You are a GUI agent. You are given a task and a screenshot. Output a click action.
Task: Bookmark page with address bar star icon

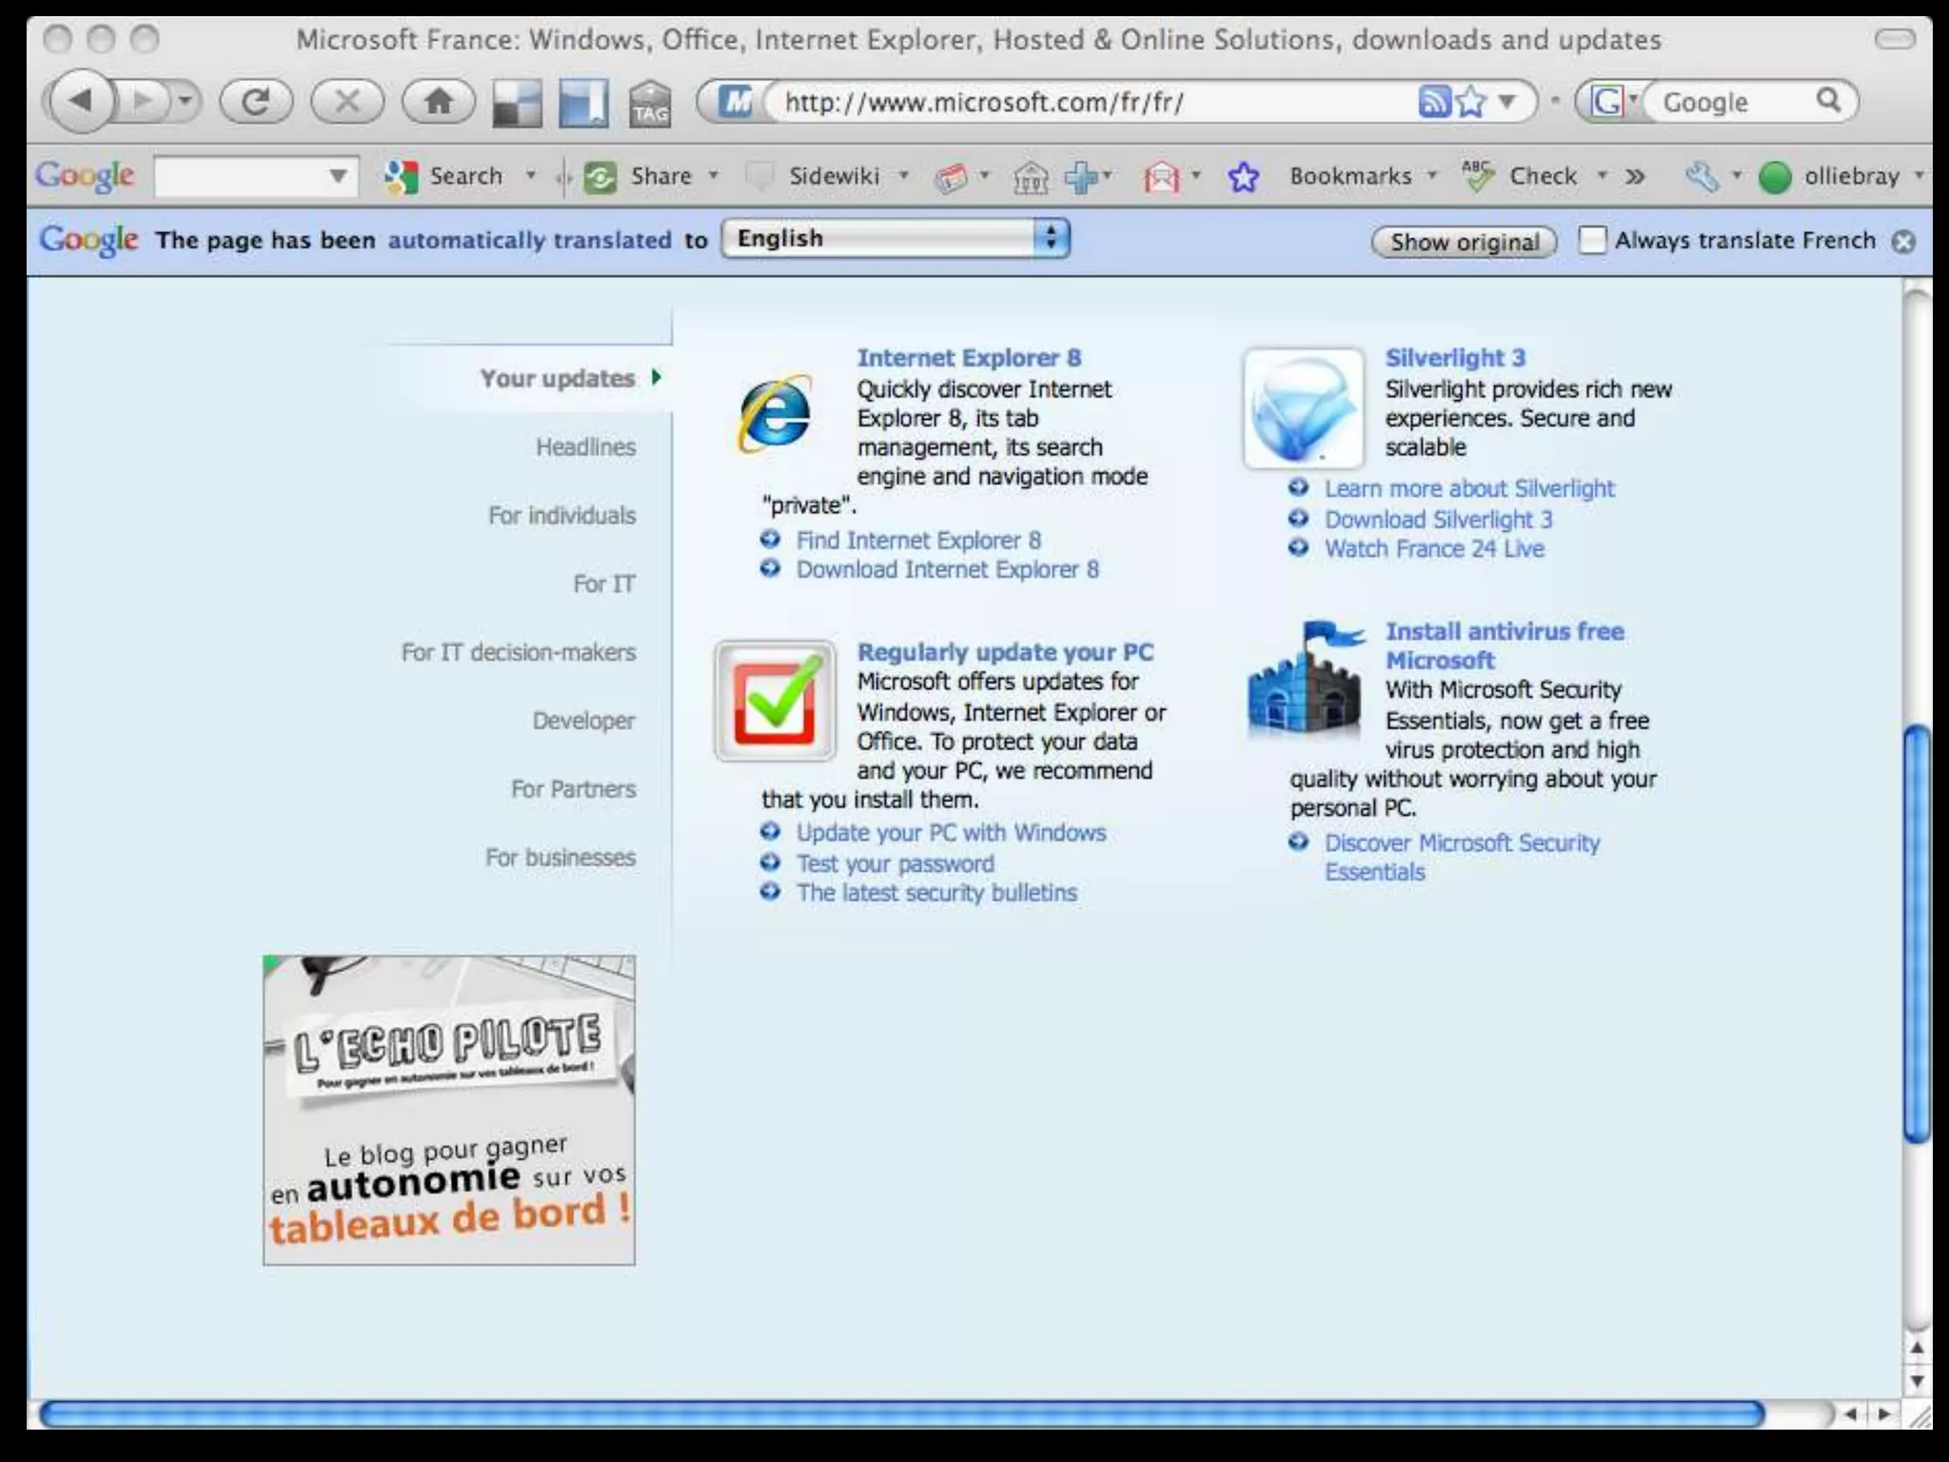click(x=1471, y=100)
